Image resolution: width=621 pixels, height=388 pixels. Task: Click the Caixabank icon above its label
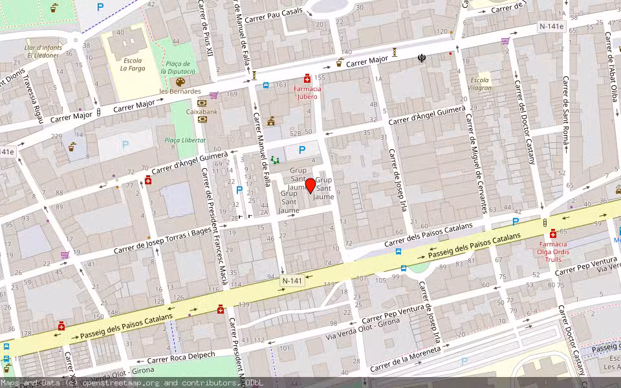point(202,103)
